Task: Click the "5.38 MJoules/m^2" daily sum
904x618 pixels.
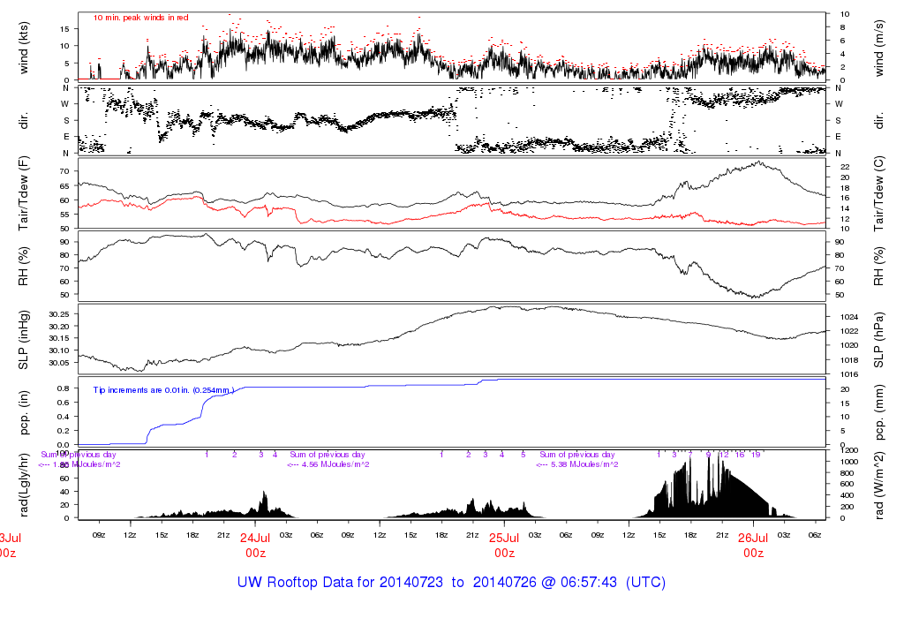Action: pyautogui.click(x=584, y=464)
